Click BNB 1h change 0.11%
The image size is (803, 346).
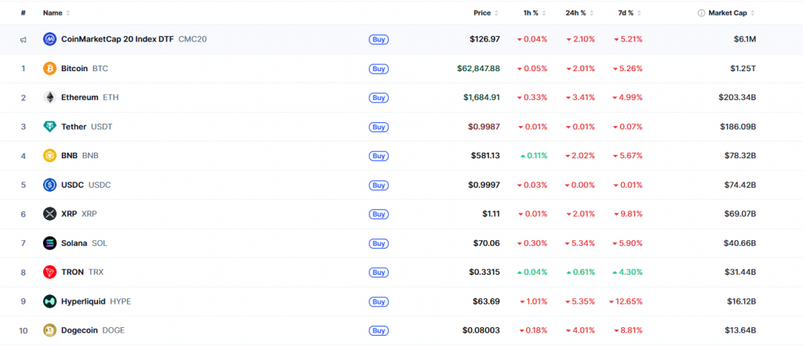[533, 155]
